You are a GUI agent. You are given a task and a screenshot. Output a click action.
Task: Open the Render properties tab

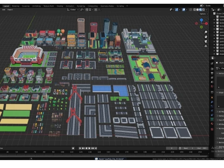tap(212, 69)
